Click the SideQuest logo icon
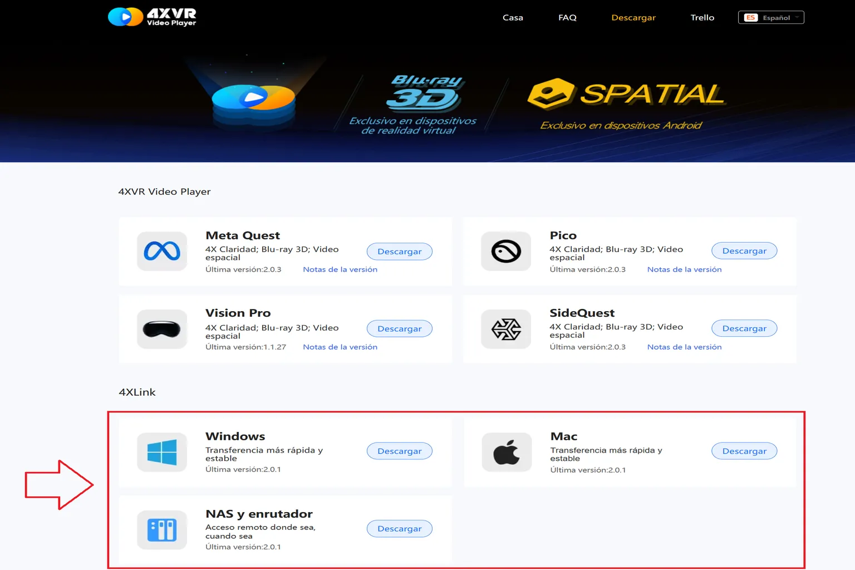 [506, 329]
